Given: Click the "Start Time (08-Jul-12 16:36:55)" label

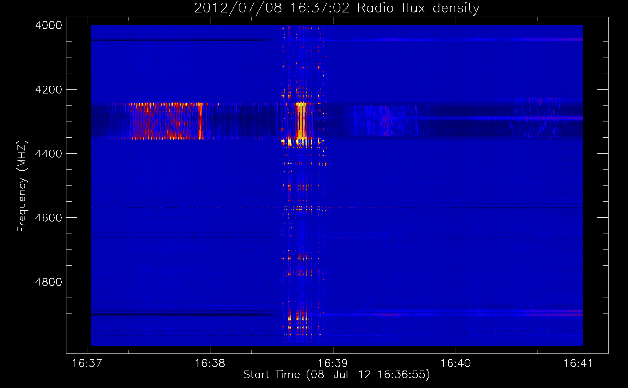Looking at the screenshot, I should 337,375.
